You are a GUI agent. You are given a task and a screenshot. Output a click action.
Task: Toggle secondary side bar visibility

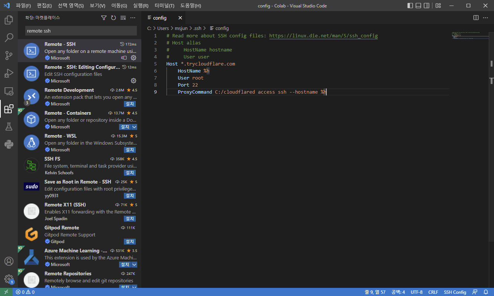pos(427,6)
